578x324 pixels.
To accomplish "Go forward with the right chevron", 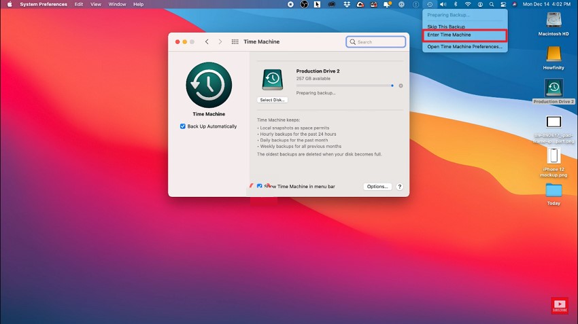I will tap(220, 42).
